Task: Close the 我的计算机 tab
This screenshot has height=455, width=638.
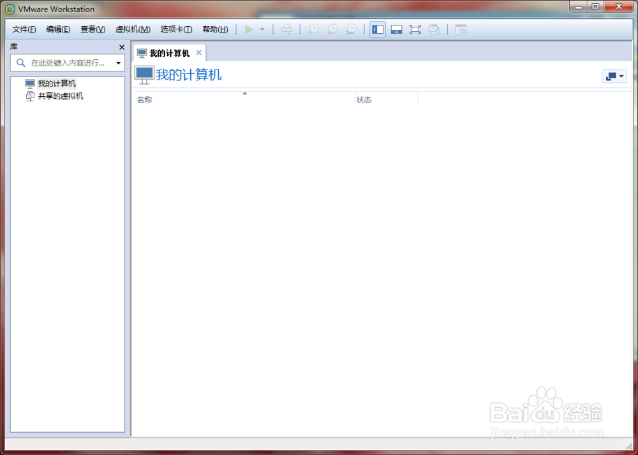Action: (x=199, y=52)
